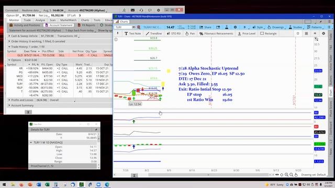
Task: Switch to the Trade tab
Action: click(x=27, y=20)
